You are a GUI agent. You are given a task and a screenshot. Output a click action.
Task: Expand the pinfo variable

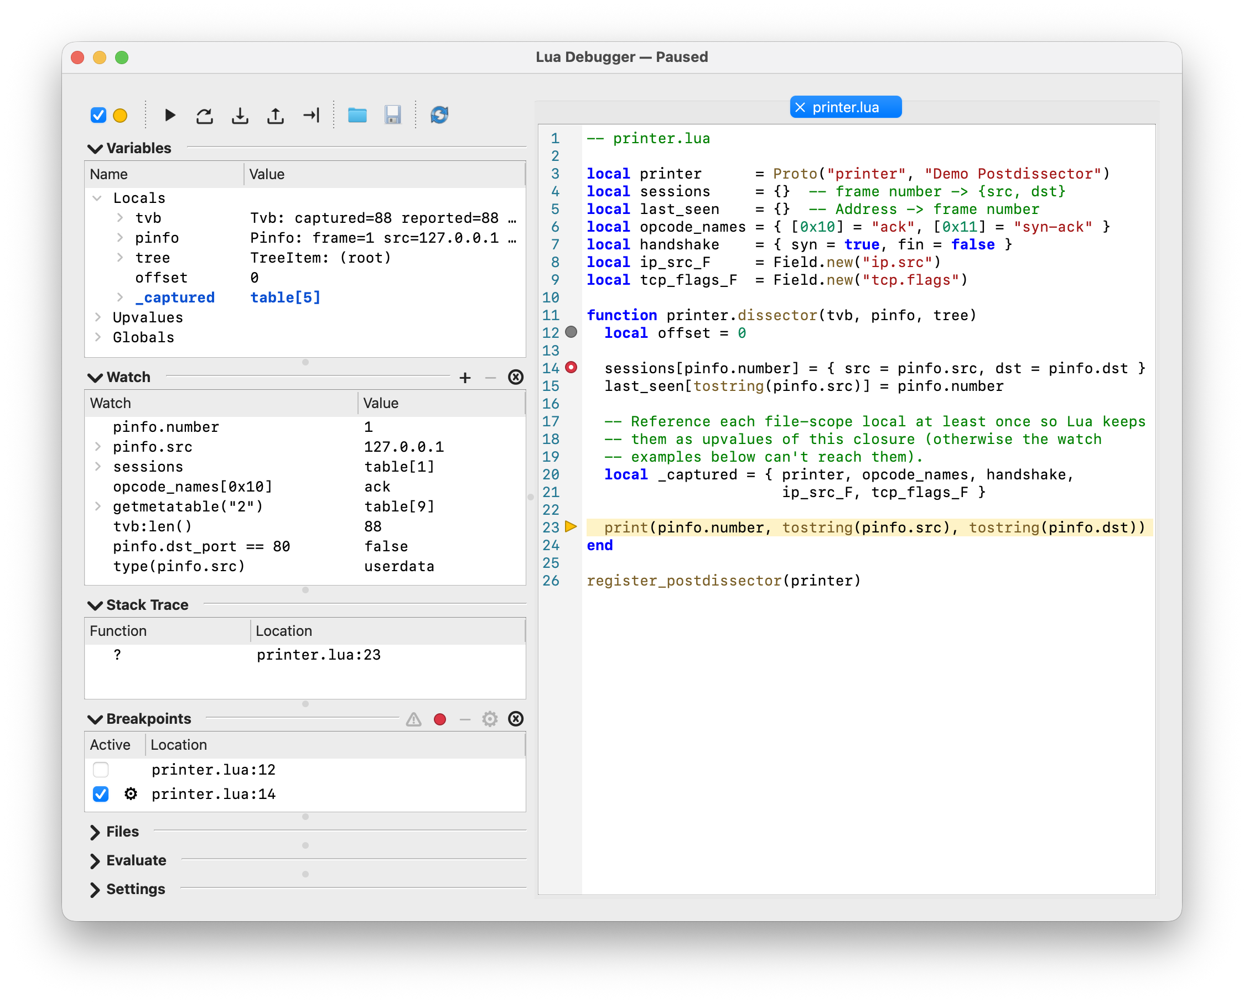pos(120,237)
